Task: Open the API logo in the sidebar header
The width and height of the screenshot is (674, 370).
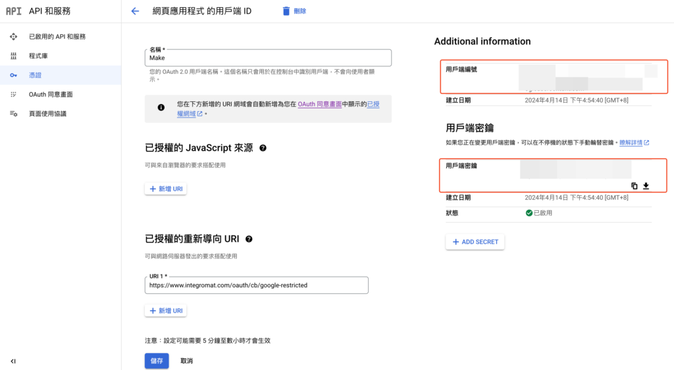Action: (13, 11)
